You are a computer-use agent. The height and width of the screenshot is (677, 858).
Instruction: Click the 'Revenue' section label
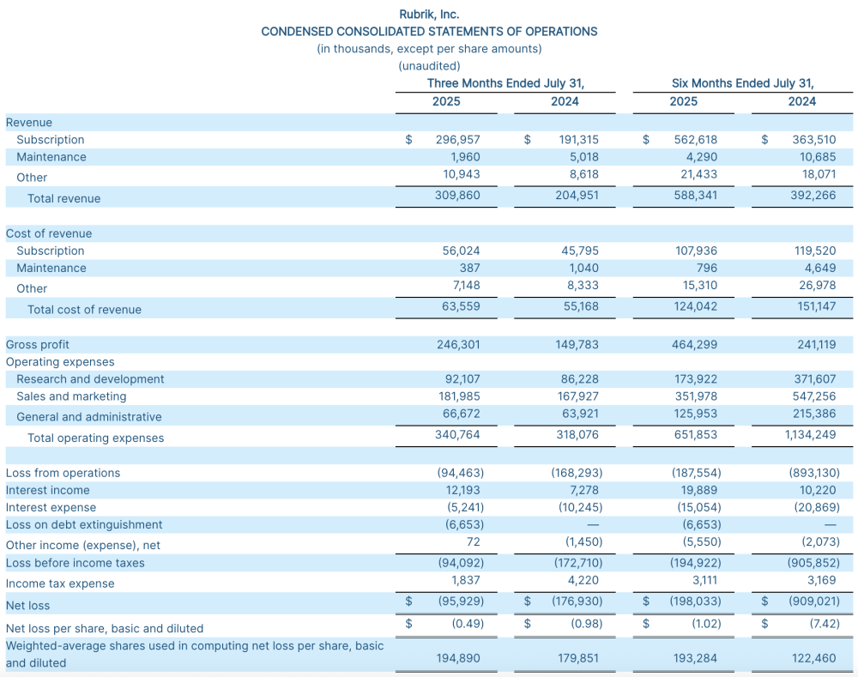click(x=29, y=123)
